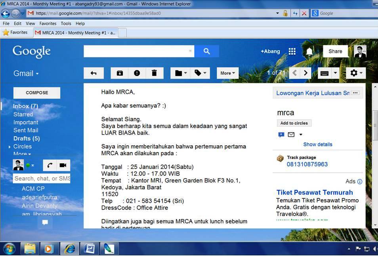This screenshot has height=257, width=378.
Task: Click the ellipsis button beside the ad
Action: coord(355,93)
